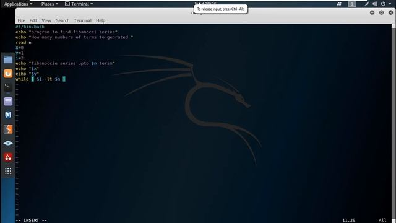Launch the red Cherrytree dock icon
This screenshot has width=396, height=223.
coord(8,157)
